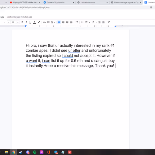The height and width of the screenshot is (155, 155).
Task: Open Telegram from the taskbar
Action: (x=56, y=152)
